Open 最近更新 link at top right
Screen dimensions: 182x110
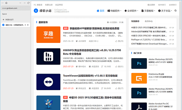pos(151,5)
